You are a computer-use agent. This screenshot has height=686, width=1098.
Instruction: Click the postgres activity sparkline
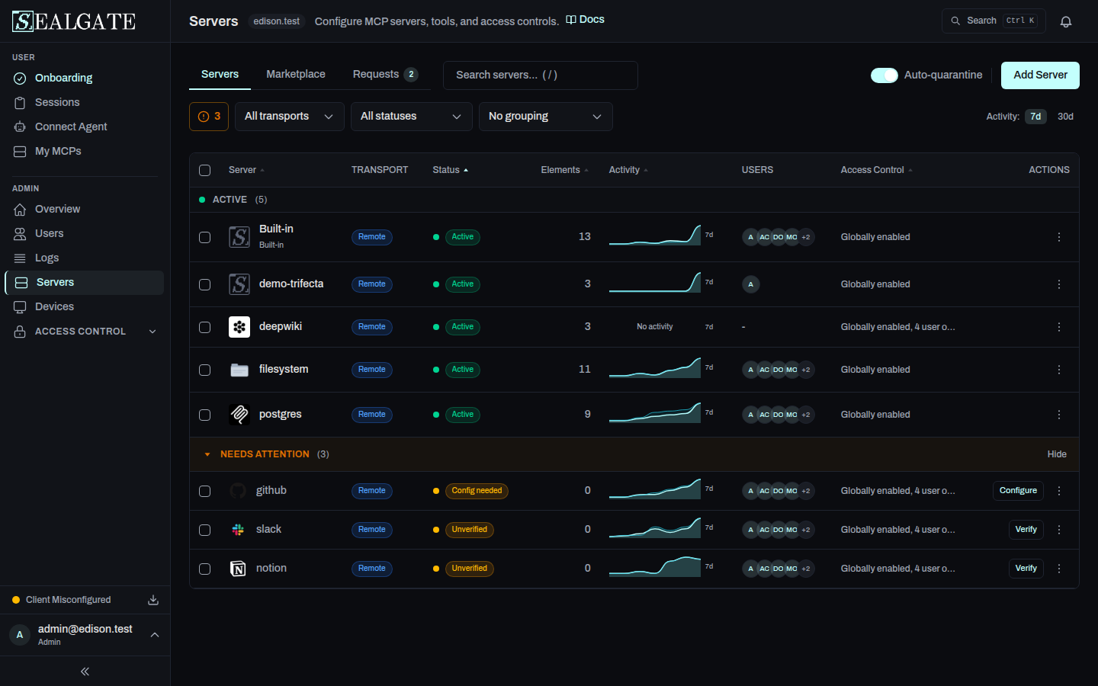pyautogui.click(x=655, y=413)
